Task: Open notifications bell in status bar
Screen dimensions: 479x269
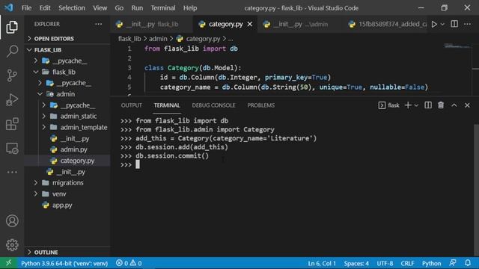Action: click(468, 263)
